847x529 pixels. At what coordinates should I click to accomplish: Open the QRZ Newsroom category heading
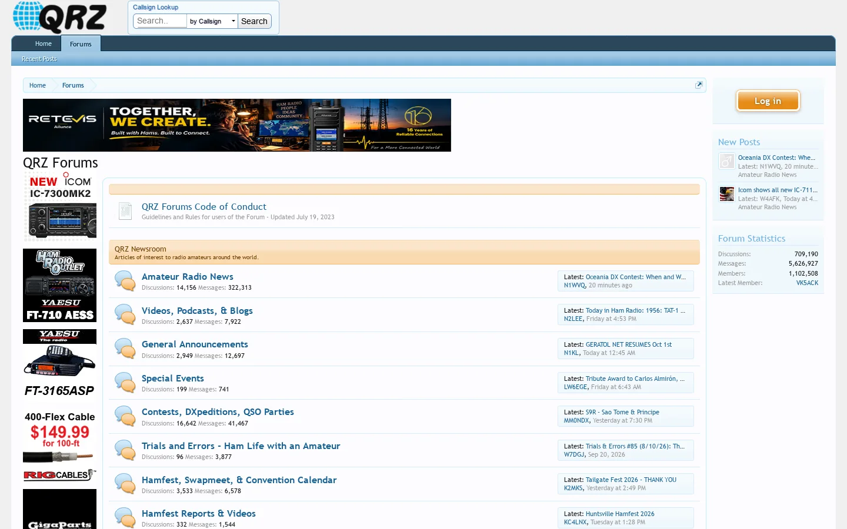(x=141, y=249)
